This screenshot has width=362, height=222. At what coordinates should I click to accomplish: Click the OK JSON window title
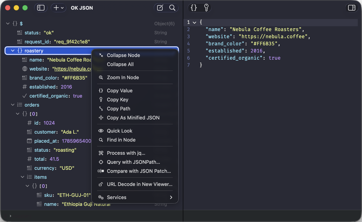[x=82, y=8]
